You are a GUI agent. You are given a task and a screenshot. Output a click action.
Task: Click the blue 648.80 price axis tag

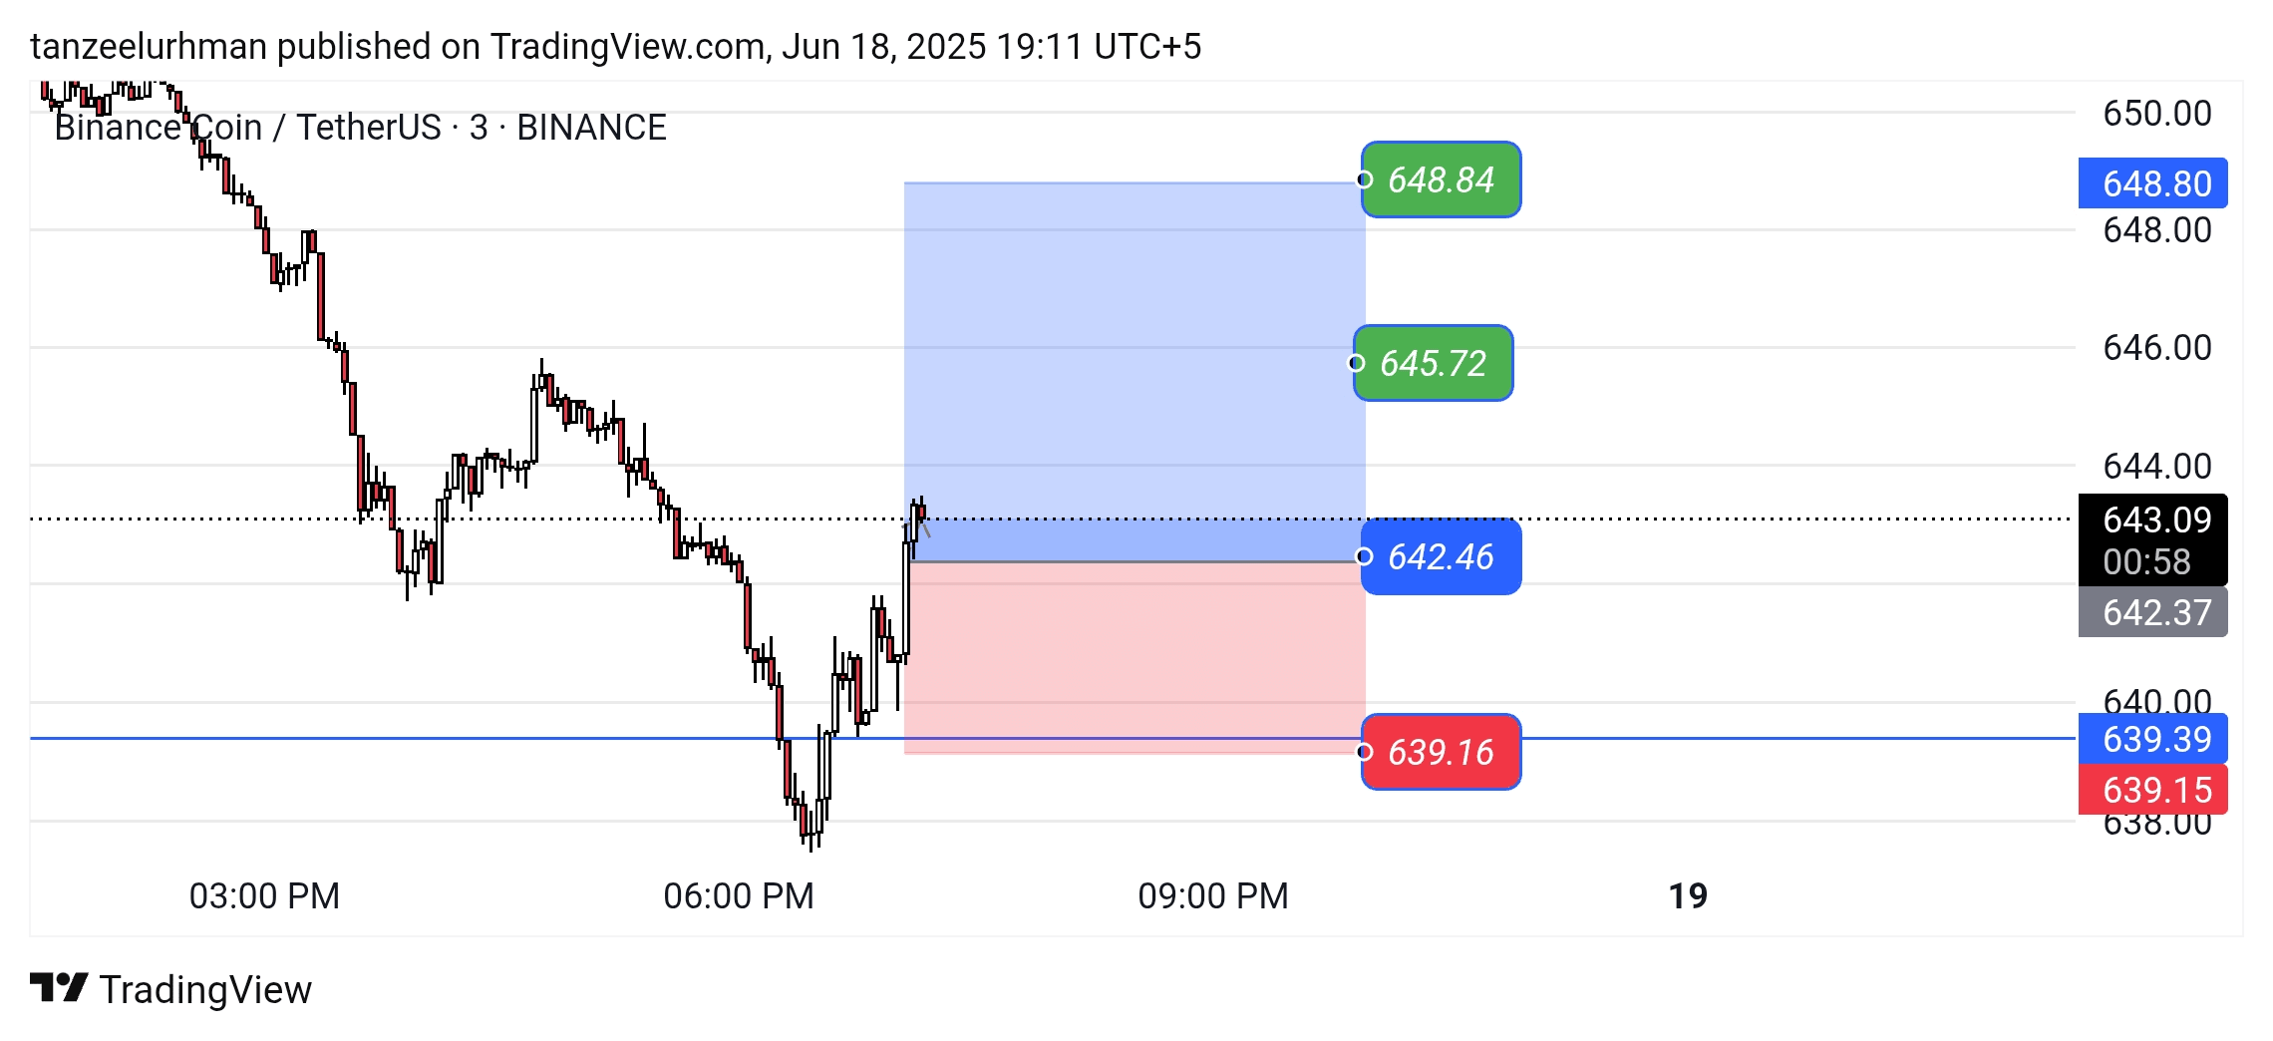pos(2153,183)
